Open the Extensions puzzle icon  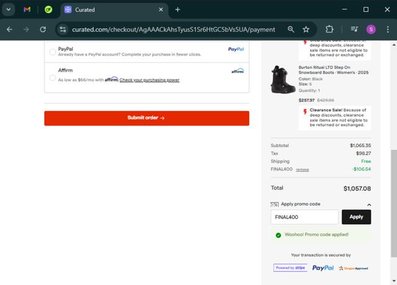[329, 30]
